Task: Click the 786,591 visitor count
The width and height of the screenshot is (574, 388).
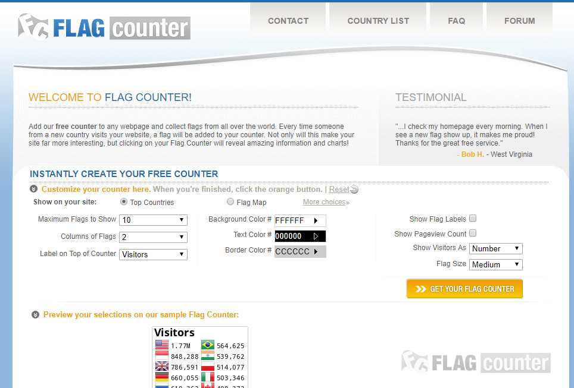Action: (x=185, y=367)
